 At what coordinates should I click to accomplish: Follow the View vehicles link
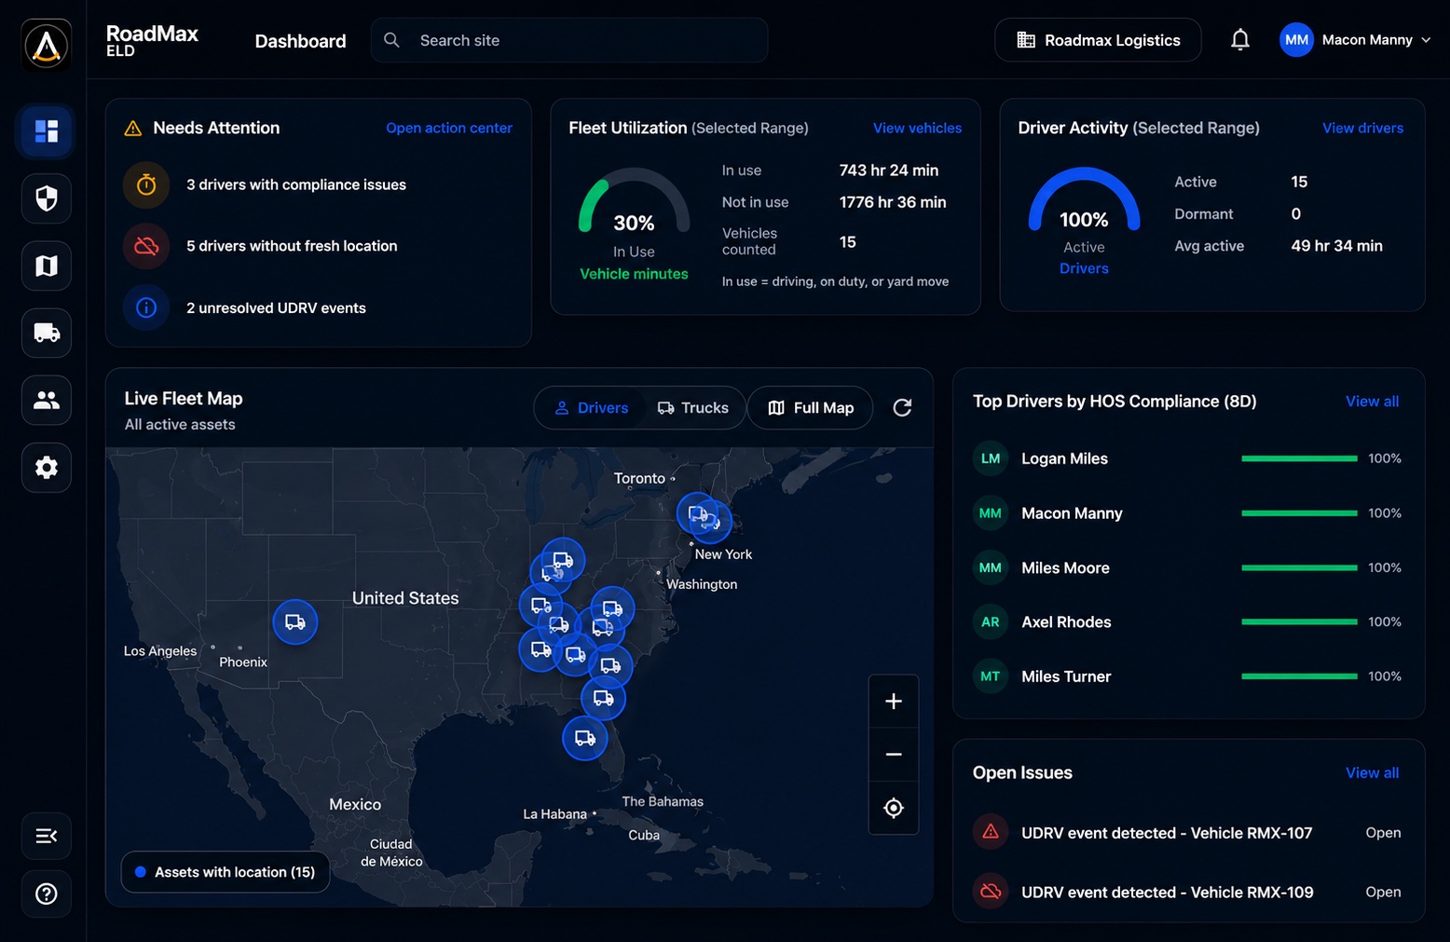coord(917,128)
